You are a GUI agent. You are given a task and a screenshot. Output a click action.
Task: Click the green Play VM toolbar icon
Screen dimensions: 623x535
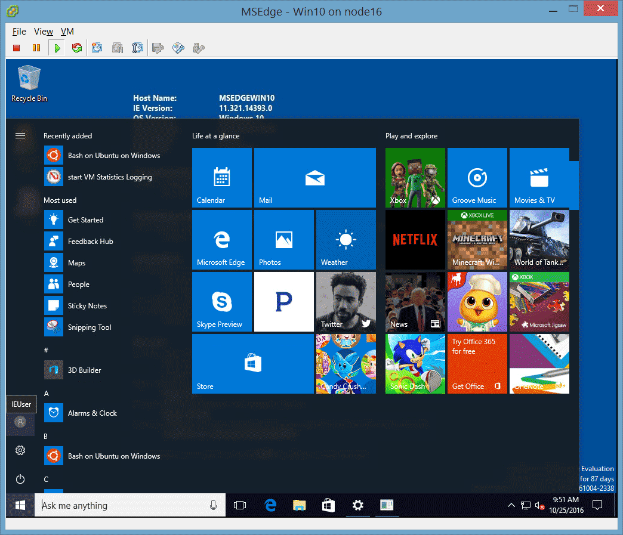(57, 48)
